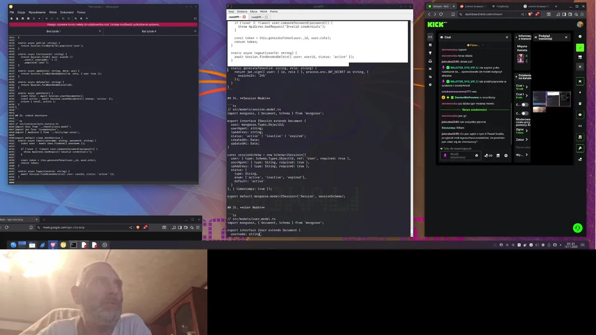Click the Save icon in Mousepad toolbar
Image resolution: width=596 pixels, height=335 pixels.
pos(22,18)
